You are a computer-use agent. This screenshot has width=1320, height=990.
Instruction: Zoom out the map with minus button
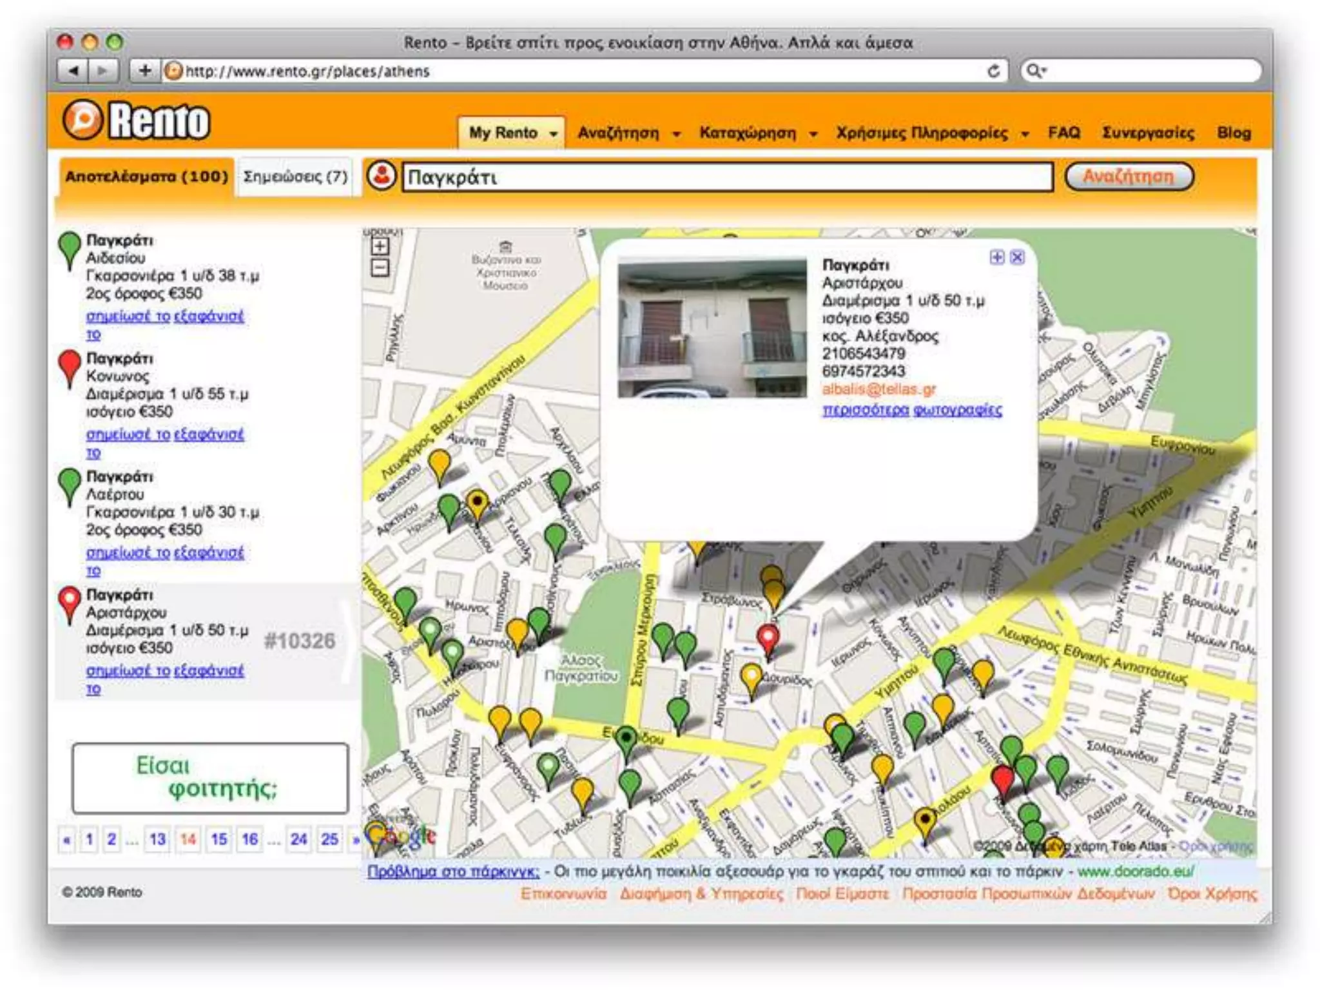tap(380, 267)
